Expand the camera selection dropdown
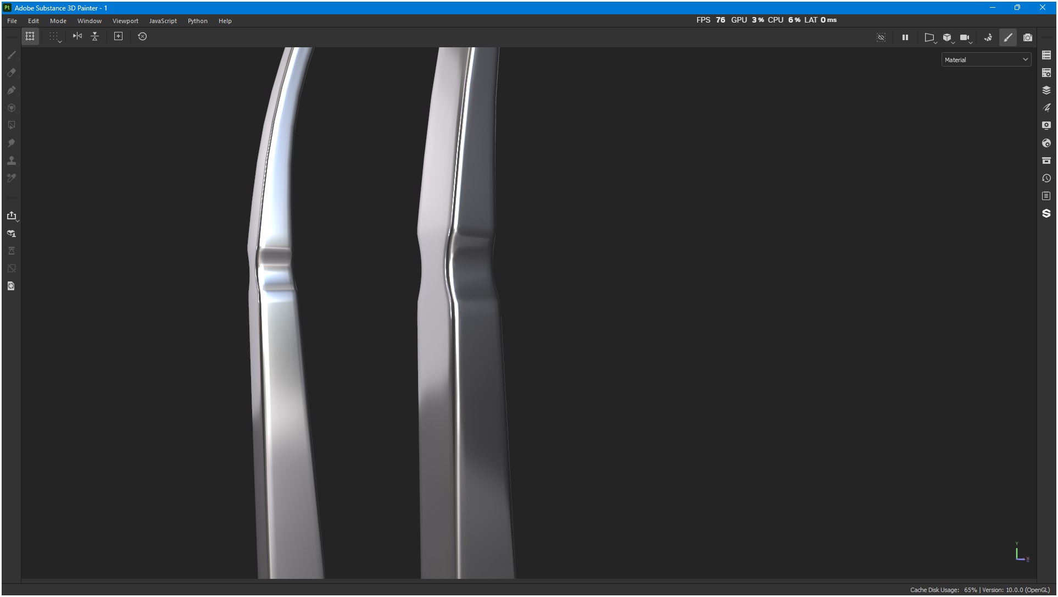The image size is (1058, 597). 965,38
